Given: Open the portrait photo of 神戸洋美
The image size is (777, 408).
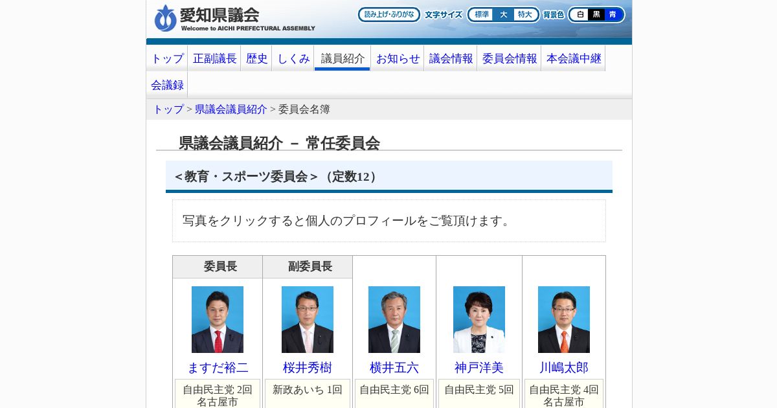Looking at the screenshot, I should click(479, 319).
